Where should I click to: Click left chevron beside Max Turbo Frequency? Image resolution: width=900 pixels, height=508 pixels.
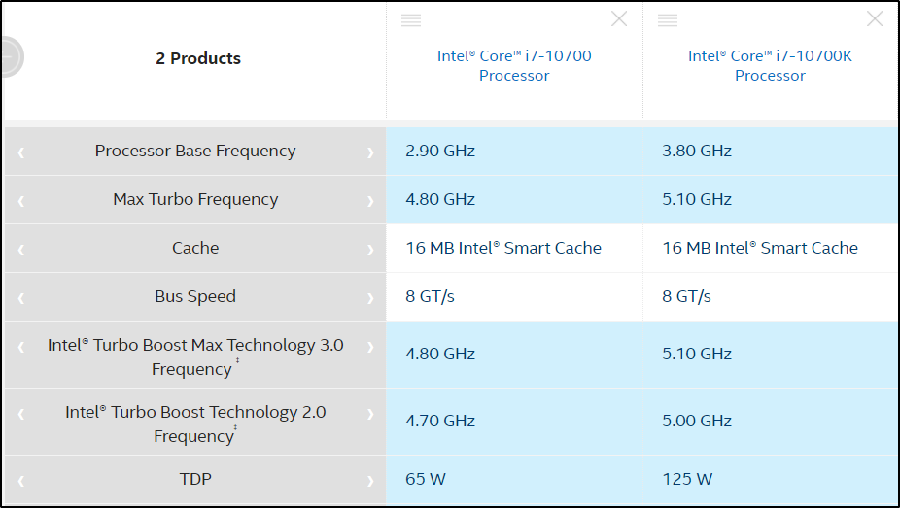pos(20,201)
